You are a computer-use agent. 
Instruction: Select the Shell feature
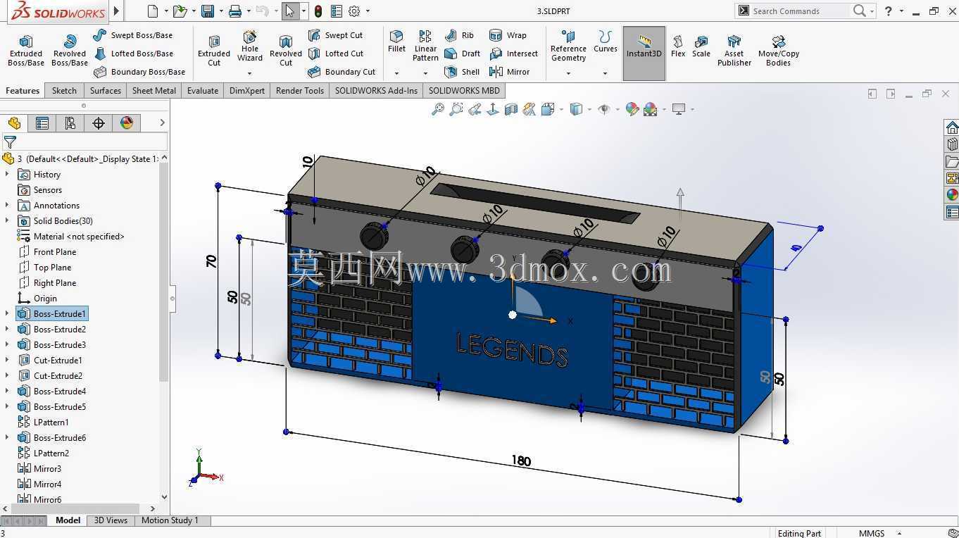(x=462, y=72)
